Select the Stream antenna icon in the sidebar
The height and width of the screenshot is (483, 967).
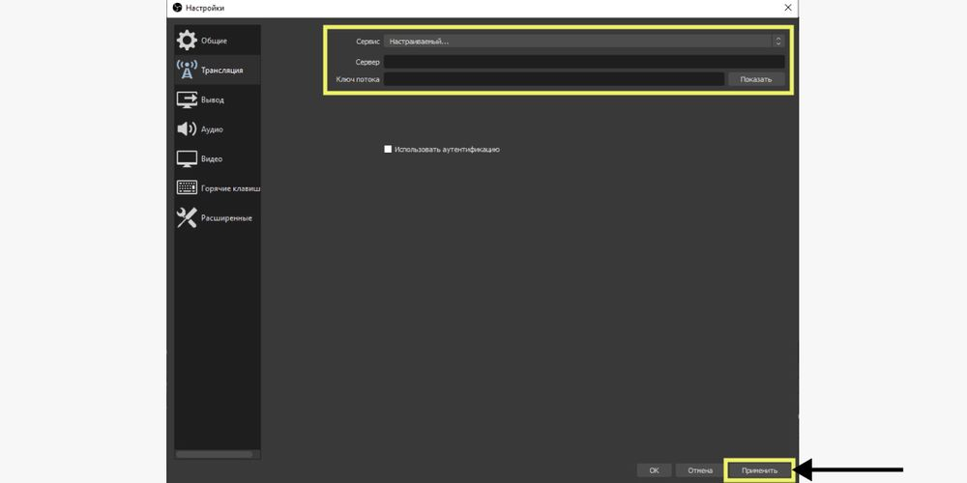187,71
